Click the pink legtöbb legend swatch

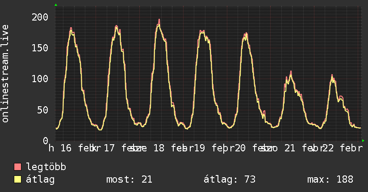(x=17, y=167)
